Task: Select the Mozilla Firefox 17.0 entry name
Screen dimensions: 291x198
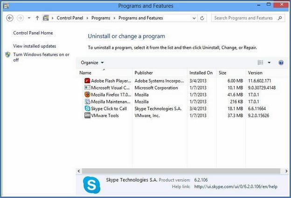Action: click(111, 95)
